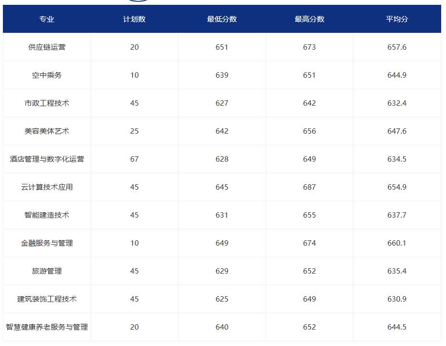Click the 最高分数 column header
446x346 pixels.
[309, 19]
